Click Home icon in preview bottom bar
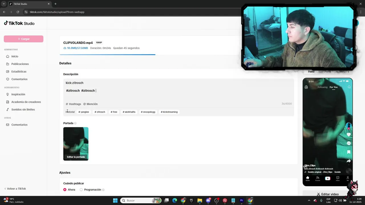 pos(307,179)
